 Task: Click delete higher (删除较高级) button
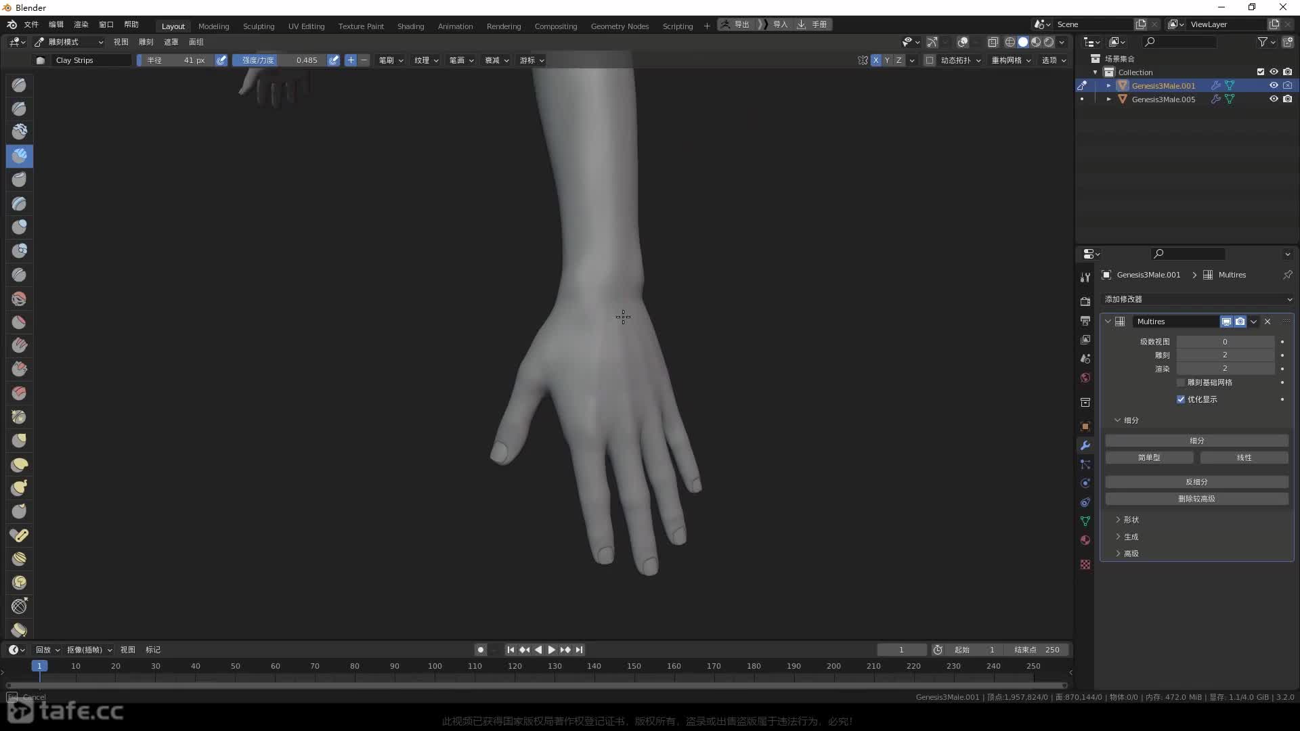[x=1196, y=499]
